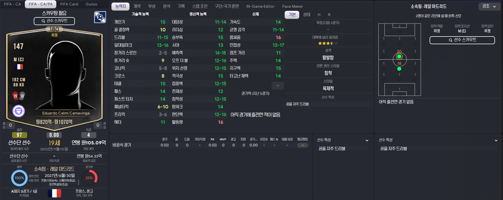503x200 pixels.
Task: Click the 프랑스, 콩고 nationality text
Action: [x=84, y=191]
